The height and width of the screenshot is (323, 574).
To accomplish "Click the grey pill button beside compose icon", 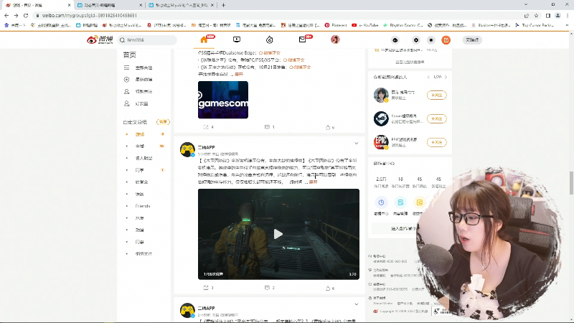I will click(x=472, y=40).
